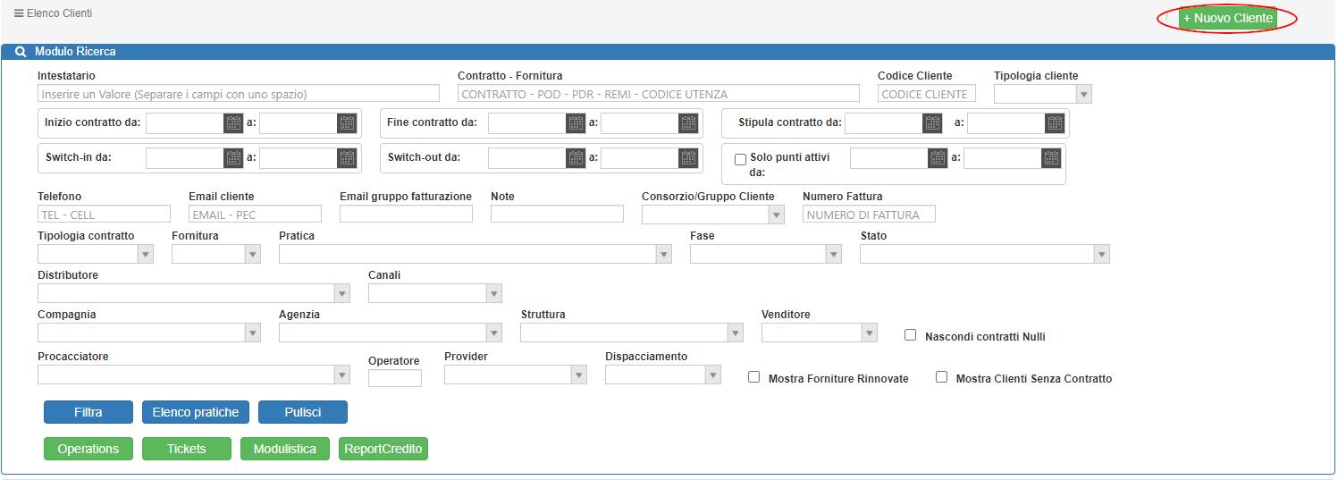
Task: Click the Codice Cliente field
Action: (927, 94)
